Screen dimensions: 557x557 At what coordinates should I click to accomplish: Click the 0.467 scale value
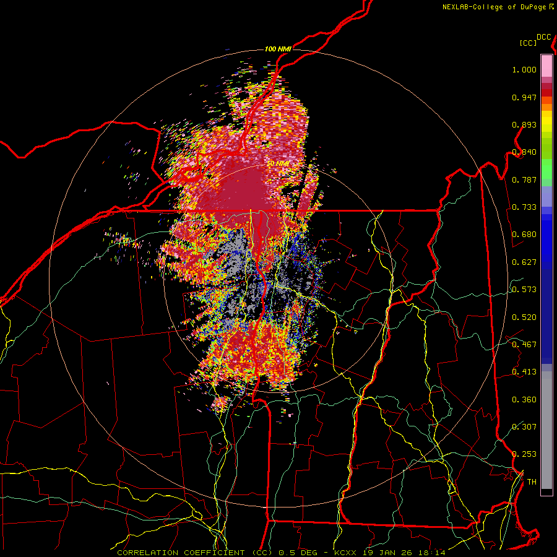[x=524, y=345]
